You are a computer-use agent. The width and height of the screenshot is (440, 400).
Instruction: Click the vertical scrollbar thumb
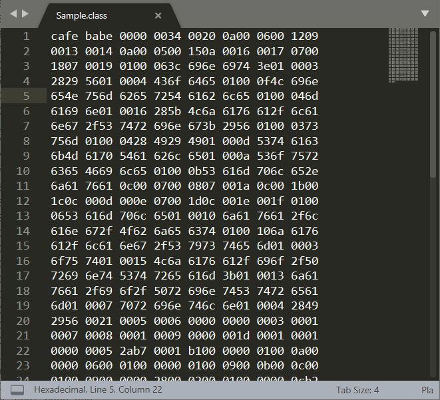pyautogui.click(x=433, y=104)
